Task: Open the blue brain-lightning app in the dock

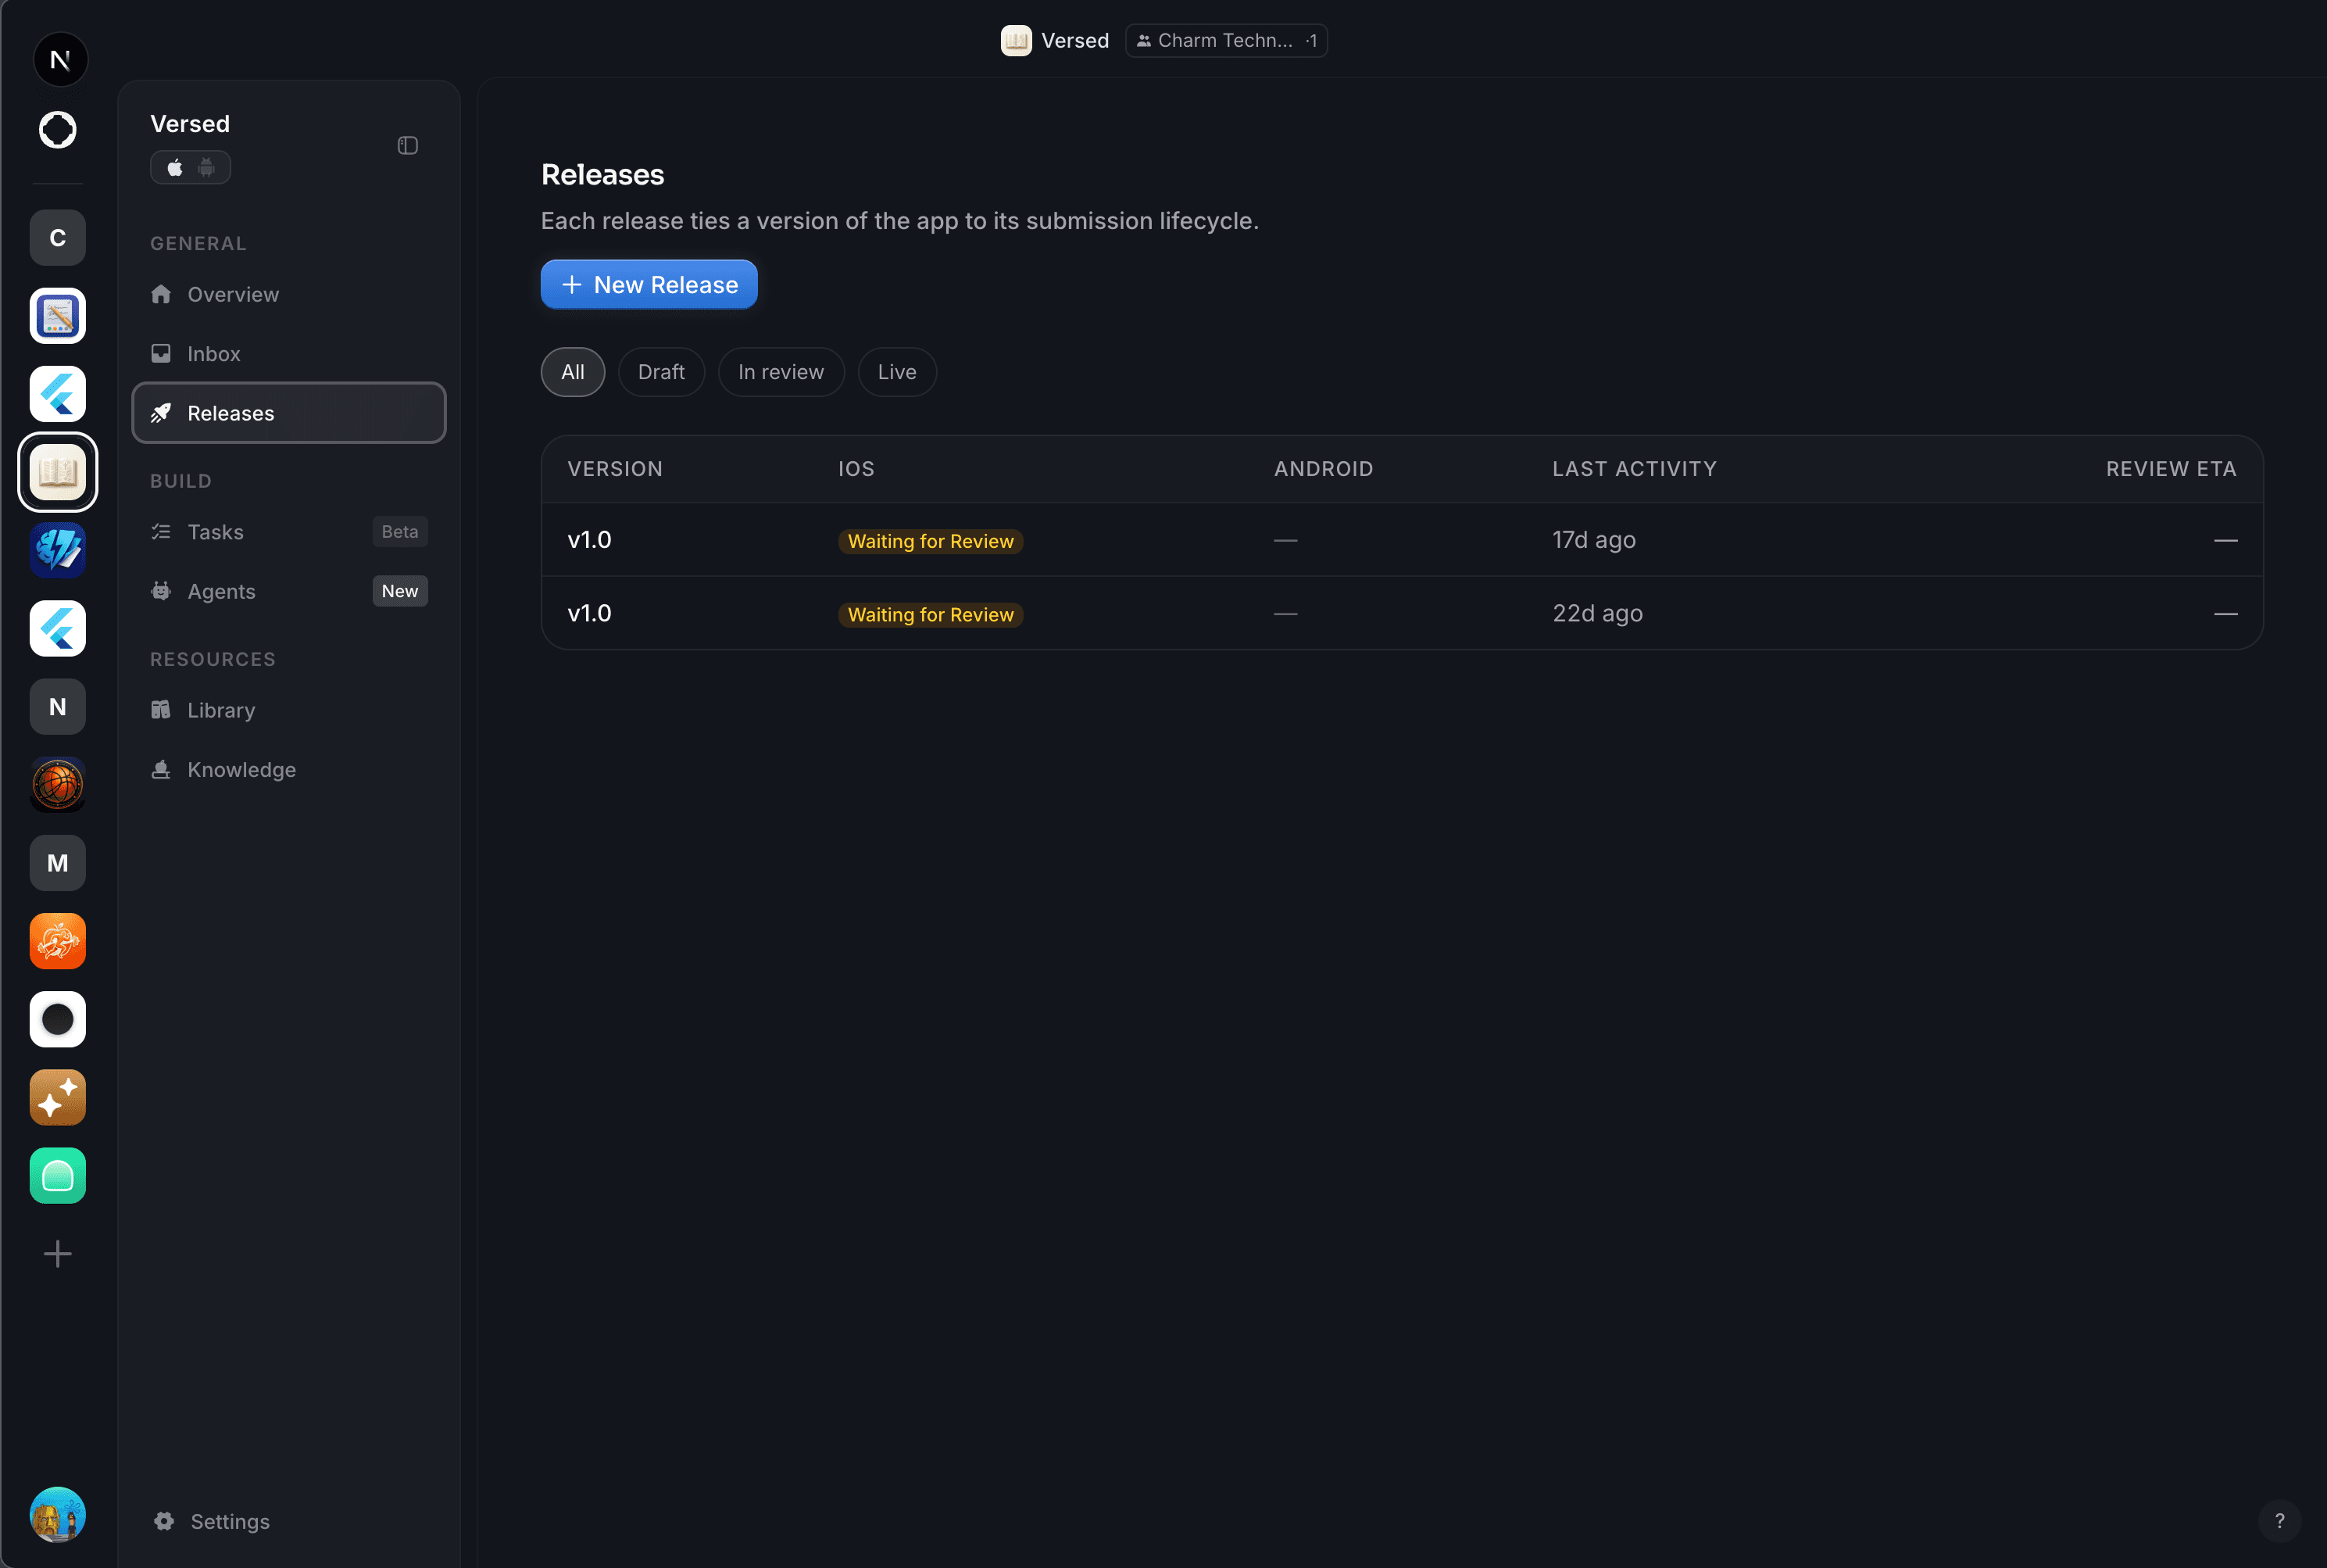Action: [x=57, y=549]
